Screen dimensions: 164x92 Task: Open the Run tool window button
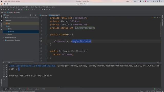click(6, 89)
